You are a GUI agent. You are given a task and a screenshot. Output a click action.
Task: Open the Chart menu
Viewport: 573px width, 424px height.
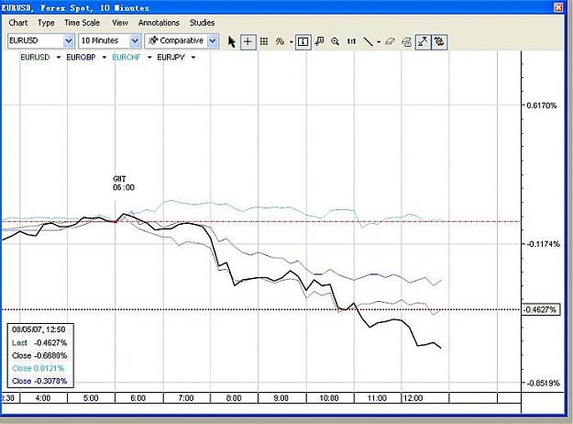coord(18,23)
